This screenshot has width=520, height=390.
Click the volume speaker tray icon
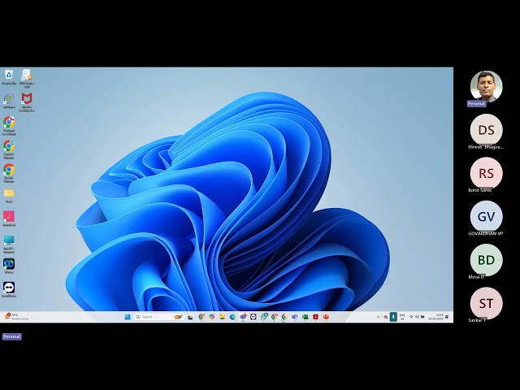[417, 317]
